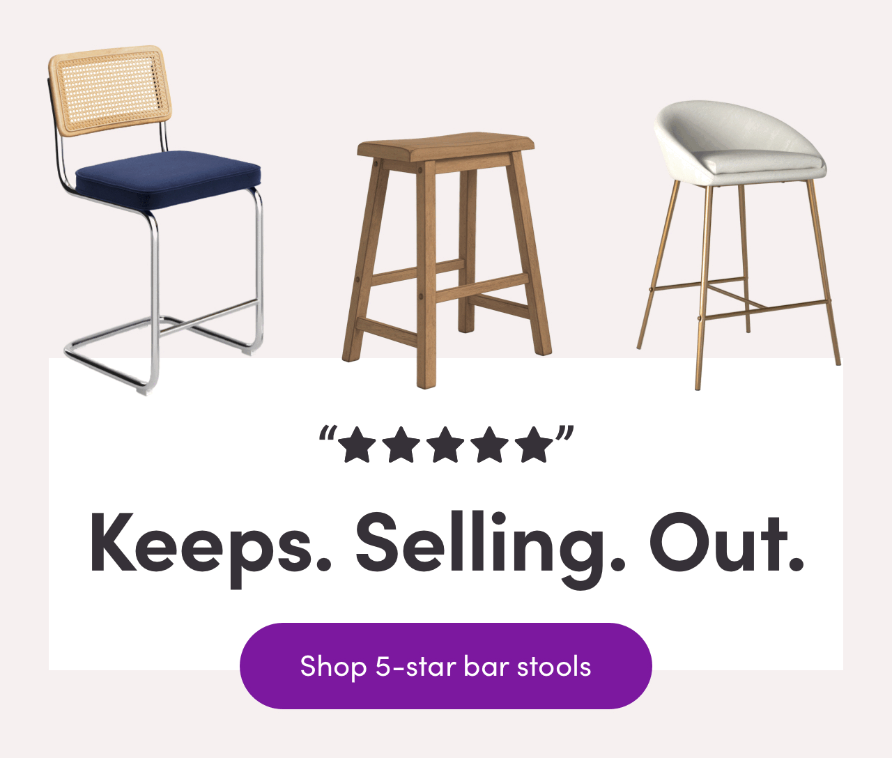892x758 pixels.
Task: Select the white upholstered gold-leg stool
Action: click(740, 245)
